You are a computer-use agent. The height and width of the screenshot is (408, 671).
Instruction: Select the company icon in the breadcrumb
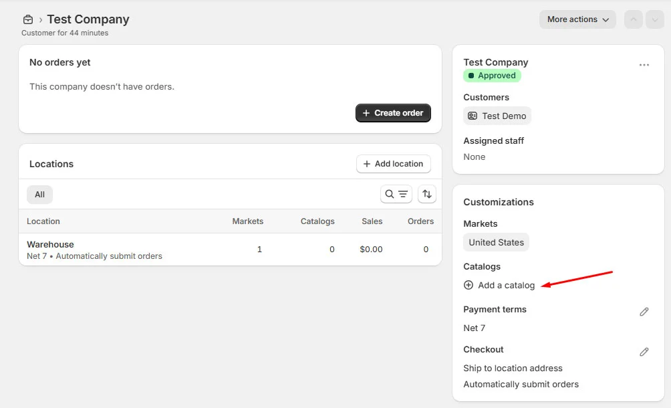tap(27, 19)
